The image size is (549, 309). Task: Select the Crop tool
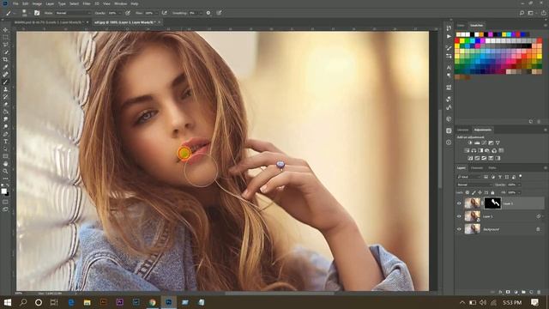pyautogui.click(x=6, y=59)
